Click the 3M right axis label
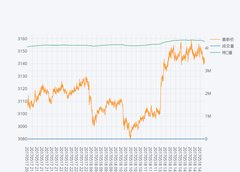 click(x=208, y=71)
